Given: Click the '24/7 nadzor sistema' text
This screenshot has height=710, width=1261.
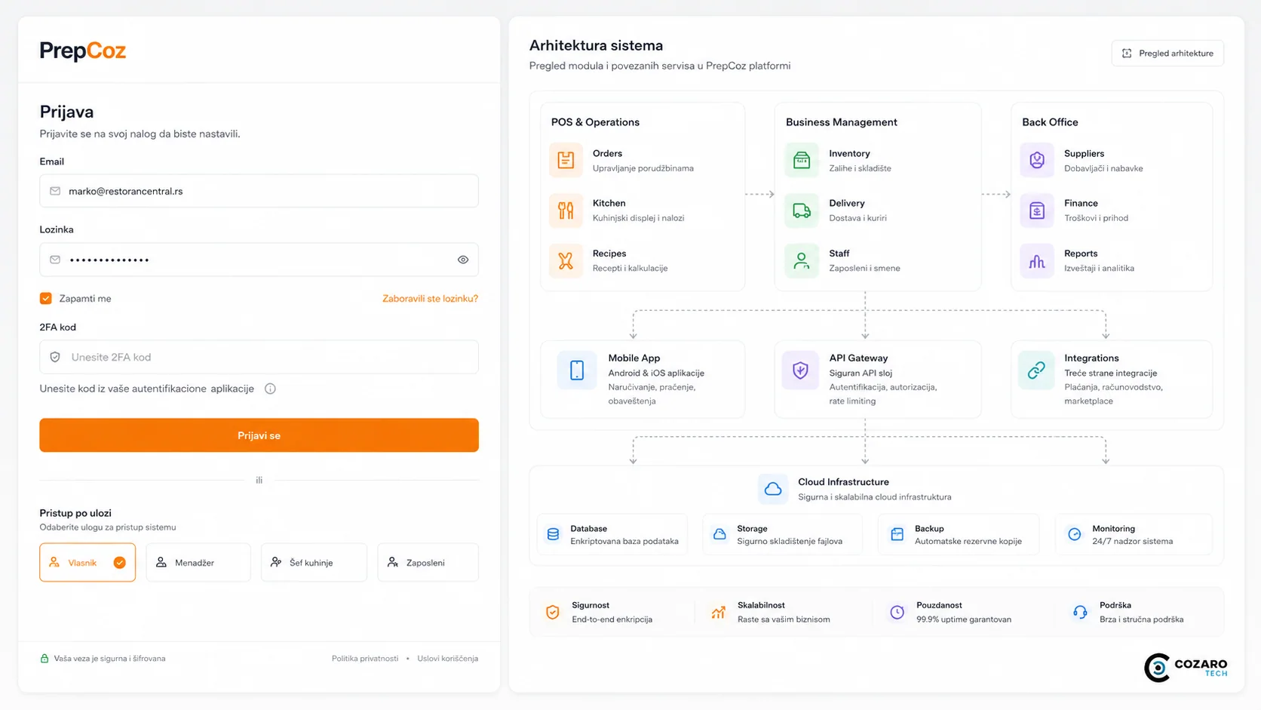Looking at the screenshot, I should coord(1132,541).
